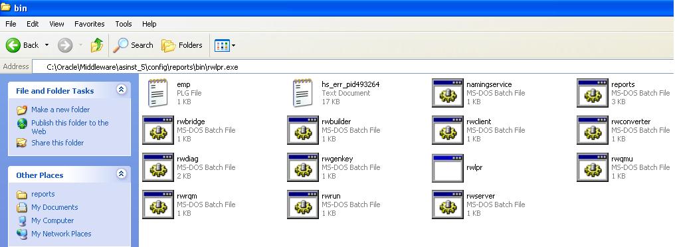This screenshot has height=247, width=675.
Task: Click the File and Folder Tasks heading
Action: pos(54,91)
